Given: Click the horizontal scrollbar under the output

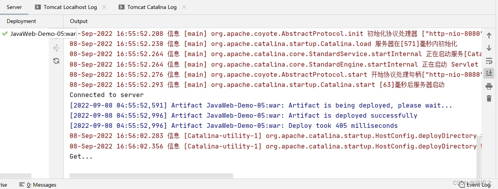Looking at the screenshot, I should coord(151,176).
